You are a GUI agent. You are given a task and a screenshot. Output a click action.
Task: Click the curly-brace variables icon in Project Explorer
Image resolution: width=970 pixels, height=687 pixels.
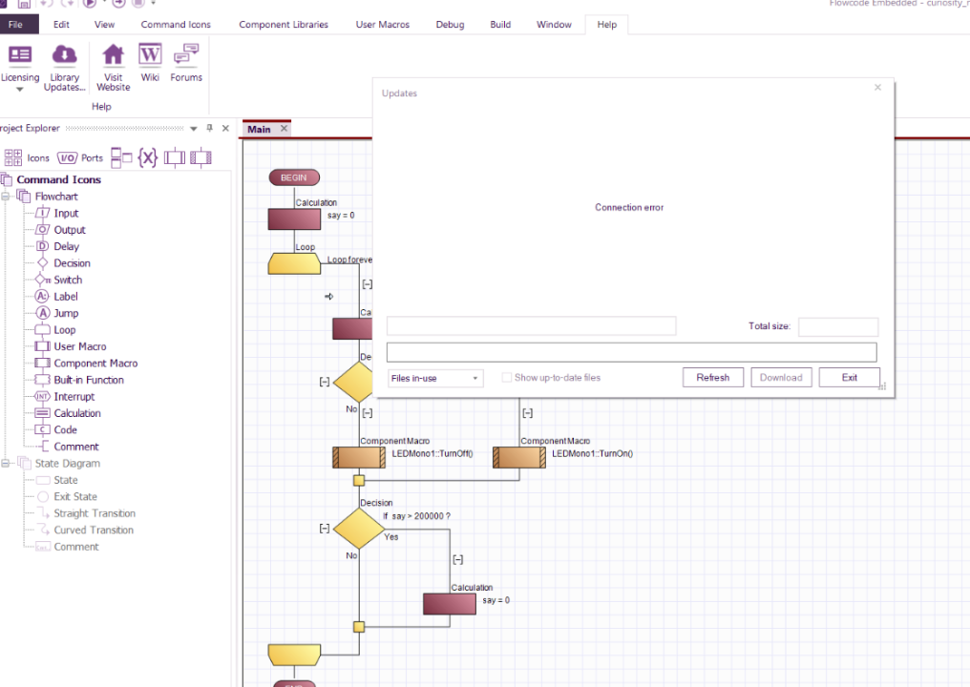coord(148,157)
